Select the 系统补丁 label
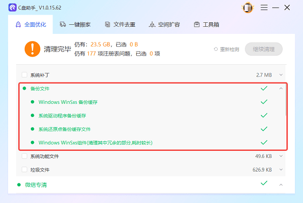This screenshot has width=303, height=203. pyautogui.click(x=40, y=75)
